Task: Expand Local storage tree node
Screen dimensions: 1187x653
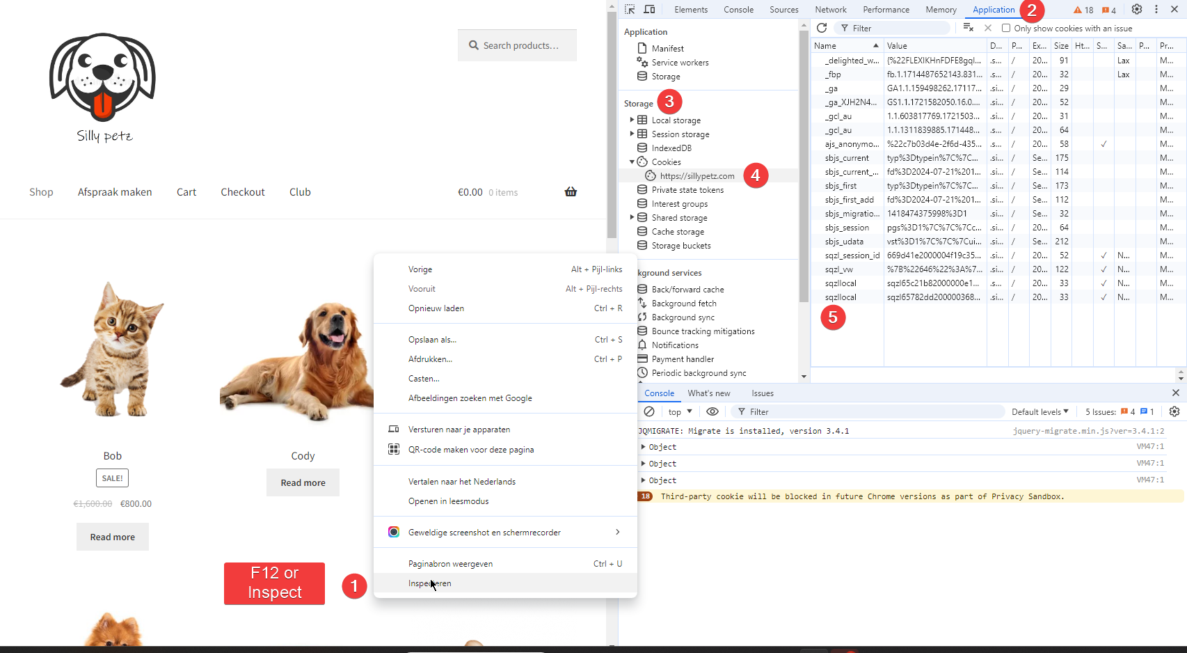Action: [632, 120]
